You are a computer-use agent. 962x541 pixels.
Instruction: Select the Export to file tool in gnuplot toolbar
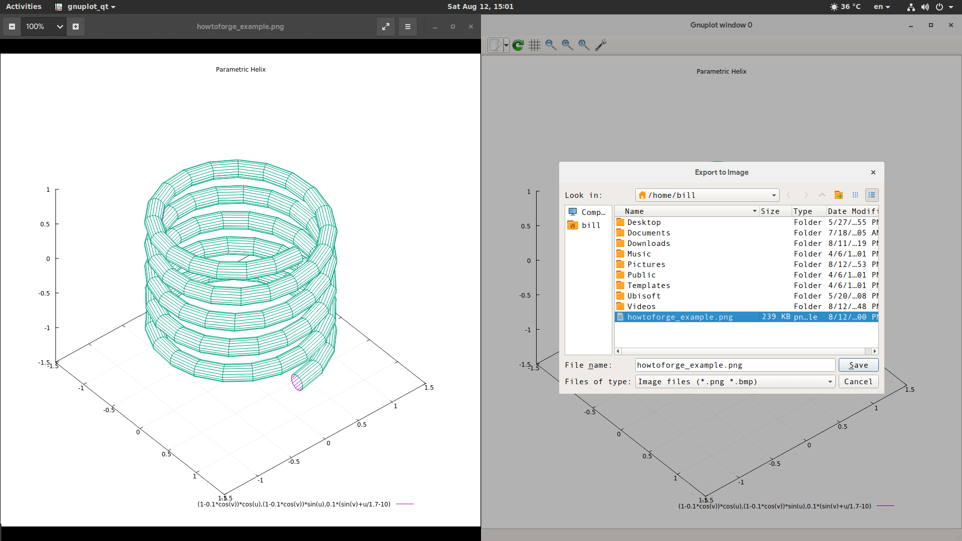[x=495, y=45]
